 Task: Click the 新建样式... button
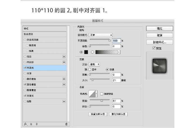[159, 42]
